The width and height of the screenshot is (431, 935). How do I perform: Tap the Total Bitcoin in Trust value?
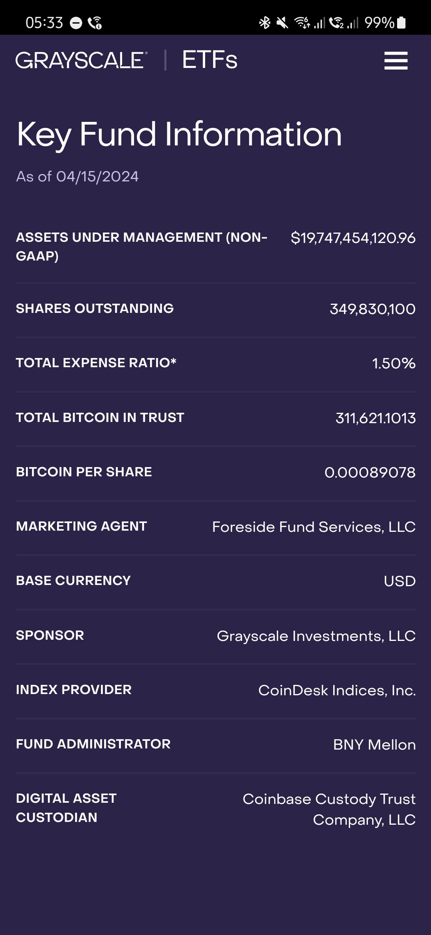pos(375,418)
